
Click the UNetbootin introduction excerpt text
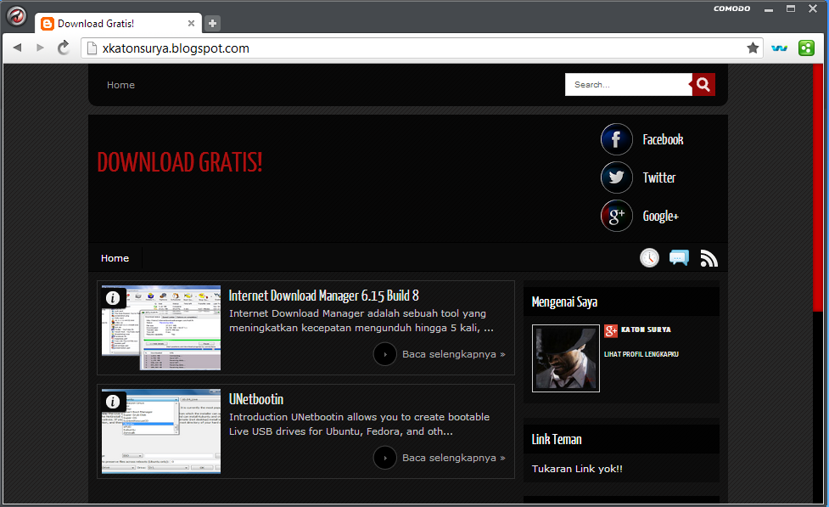point(360,424)
